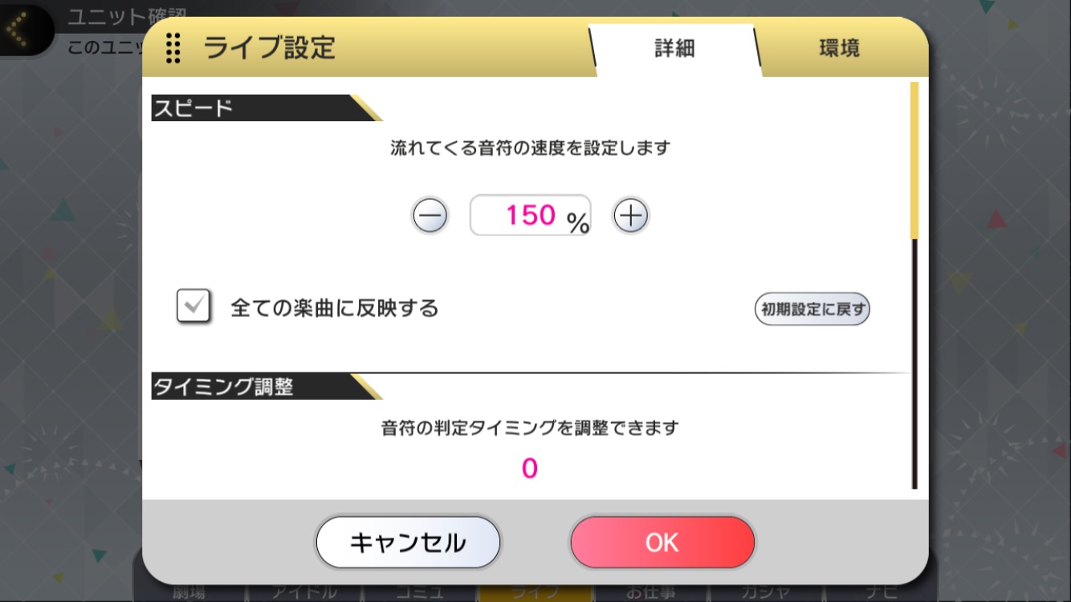
Task: Open the コミュ tab in bottom navigation
Action: (420, 592)
